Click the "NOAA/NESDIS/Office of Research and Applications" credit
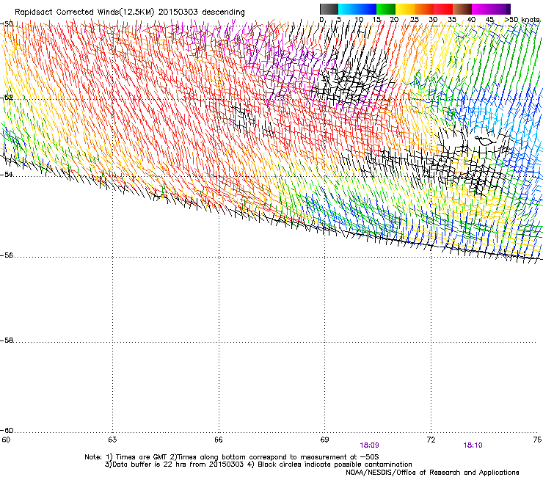Viewport: 543px width, 477px height. (x=432, y=473)
